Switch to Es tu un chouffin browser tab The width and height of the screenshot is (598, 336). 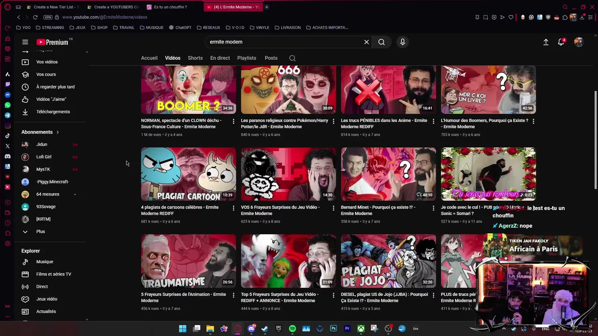[x=173, y=7]
